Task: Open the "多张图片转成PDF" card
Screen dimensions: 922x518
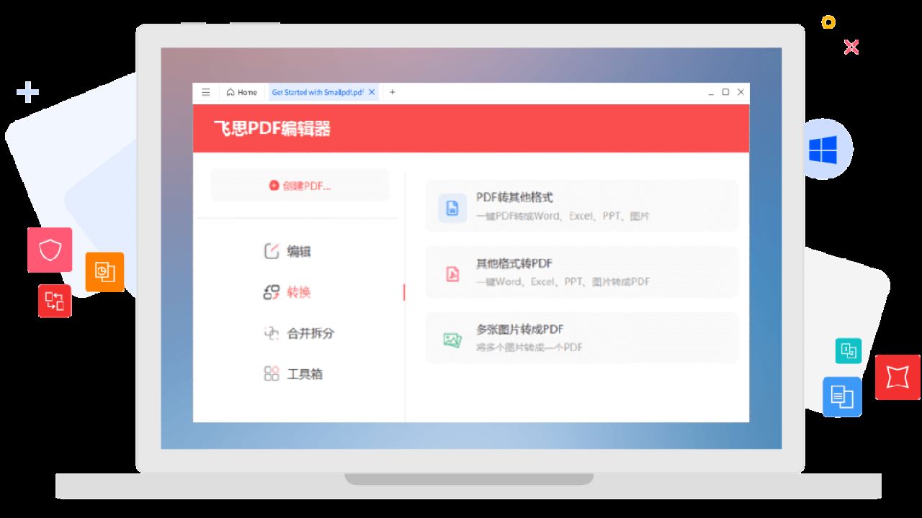Action: (582, 337)
